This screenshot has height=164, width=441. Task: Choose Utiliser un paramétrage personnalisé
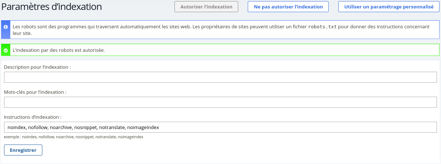click(x=388, y=7)
